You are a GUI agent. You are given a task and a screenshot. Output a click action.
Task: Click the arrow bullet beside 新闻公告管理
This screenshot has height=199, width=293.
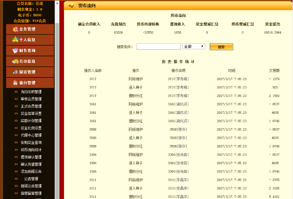pyautogui.click(x=16, y=186)
